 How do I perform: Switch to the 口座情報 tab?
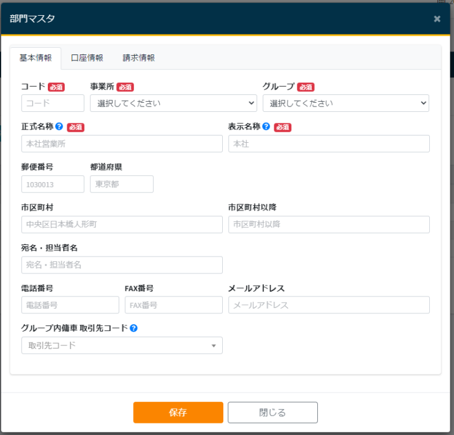pos(87,58)
